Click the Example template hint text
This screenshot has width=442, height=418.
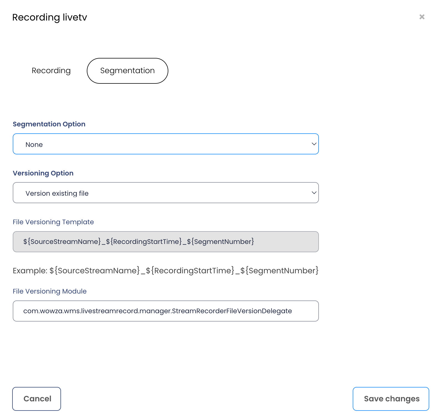coord(166,271)
